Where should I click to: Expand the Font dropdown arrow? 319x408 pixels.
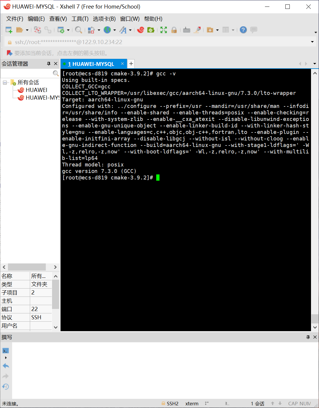point(130,30)
